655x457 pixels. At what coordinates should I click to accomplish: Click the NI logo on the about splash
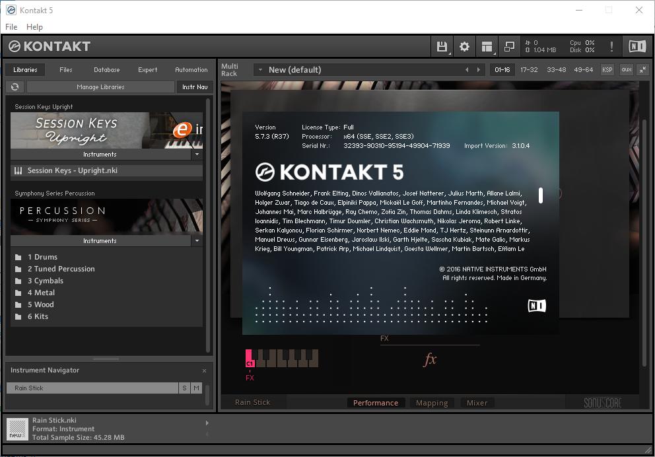click(x=537, y=306)
